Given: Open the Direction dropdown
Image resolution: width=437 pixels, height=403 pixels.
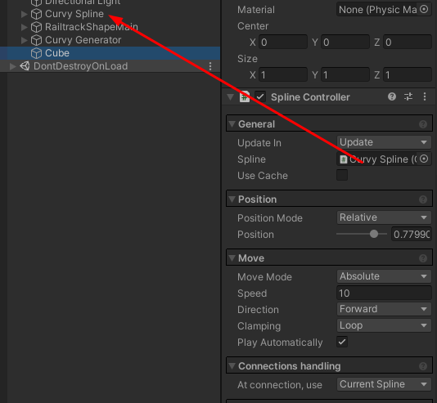Looking at the screenshot, I should pyautogui.click(x=384, y=309).
